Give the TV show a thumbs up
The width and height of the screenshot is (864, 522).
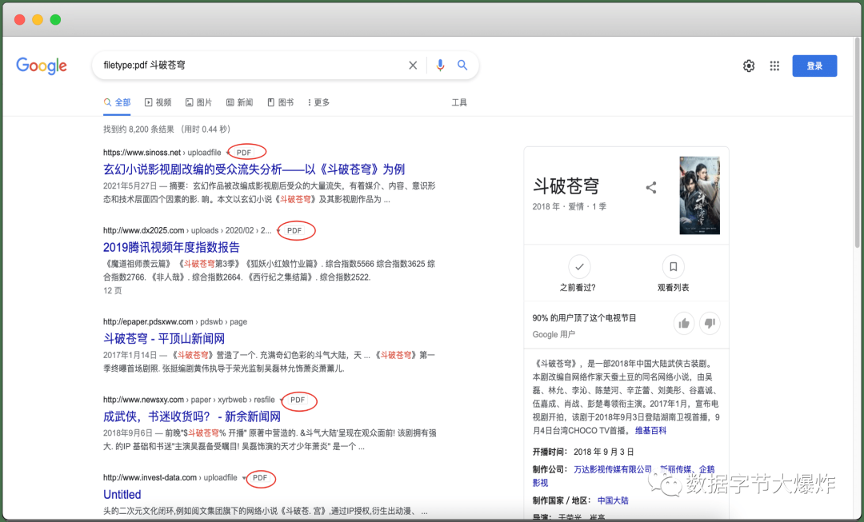tap(684, 323)
